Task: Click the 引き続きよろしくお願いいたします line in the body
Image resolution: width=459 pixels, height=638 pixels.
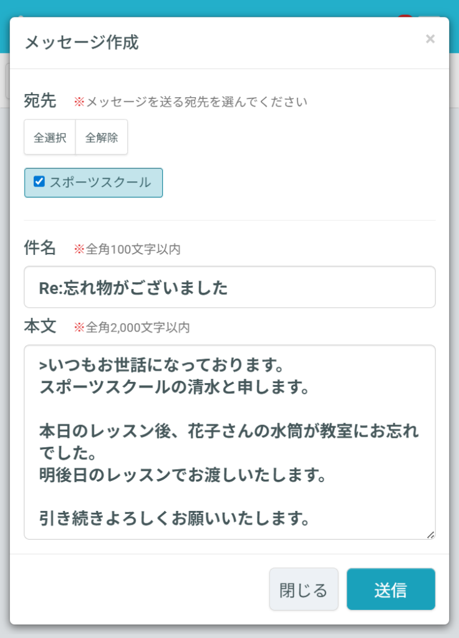Action: (x=176, y=518)
